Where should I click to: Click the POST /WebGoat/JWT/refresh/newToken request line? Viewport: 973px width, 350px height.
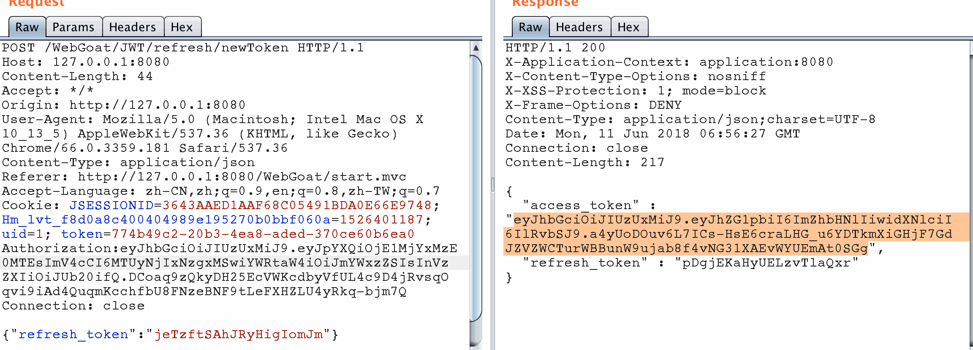tap(183, 48)
